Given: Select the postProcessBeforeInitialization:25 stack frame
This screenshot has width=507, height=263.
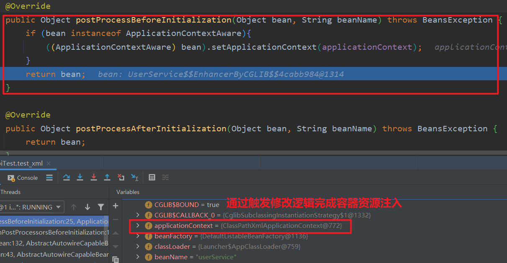Looking at the screenshot, I should click(54, 222).
